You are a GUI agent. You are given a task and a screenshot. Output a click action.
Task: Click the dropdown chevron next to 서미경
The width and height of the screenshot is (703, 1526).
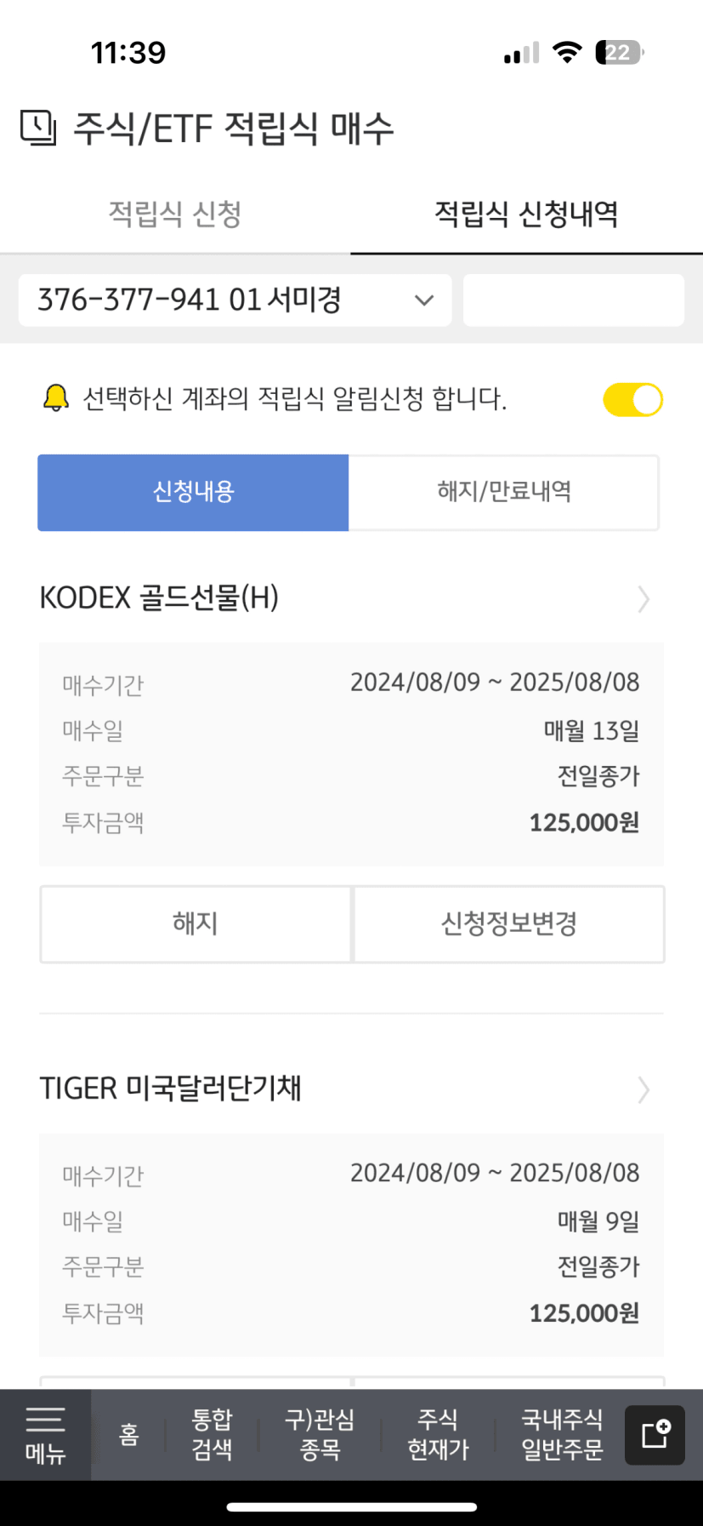(424, 300)
